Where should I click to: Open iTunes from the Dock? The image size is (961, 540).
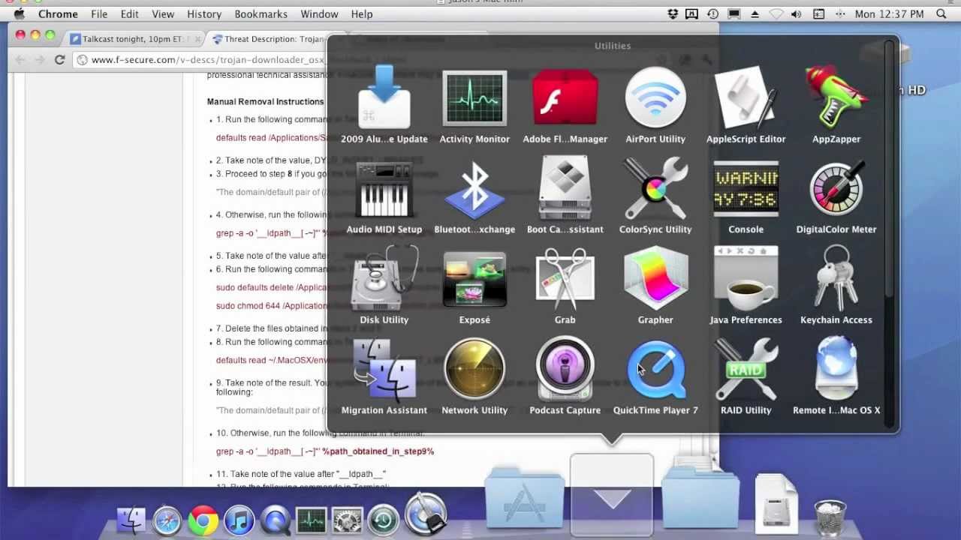pyautogui.click(x=239, y=520)
